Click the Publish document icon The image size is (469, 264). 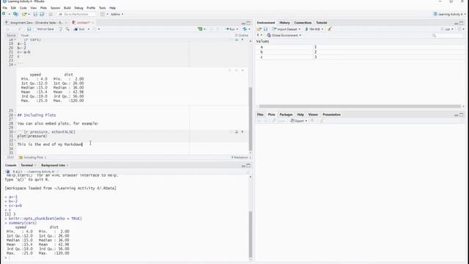point(245,29)
